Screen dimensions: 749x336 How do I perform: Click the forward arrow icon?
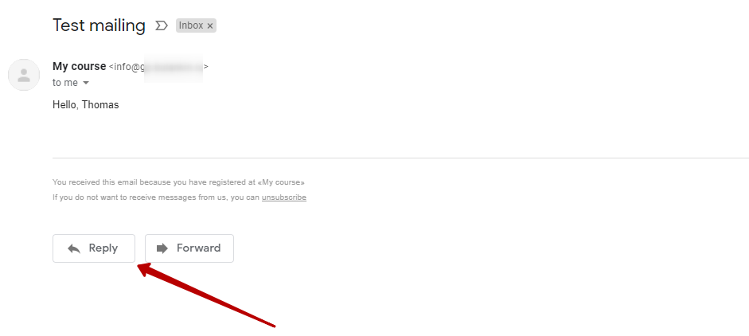tap(162, 248)
